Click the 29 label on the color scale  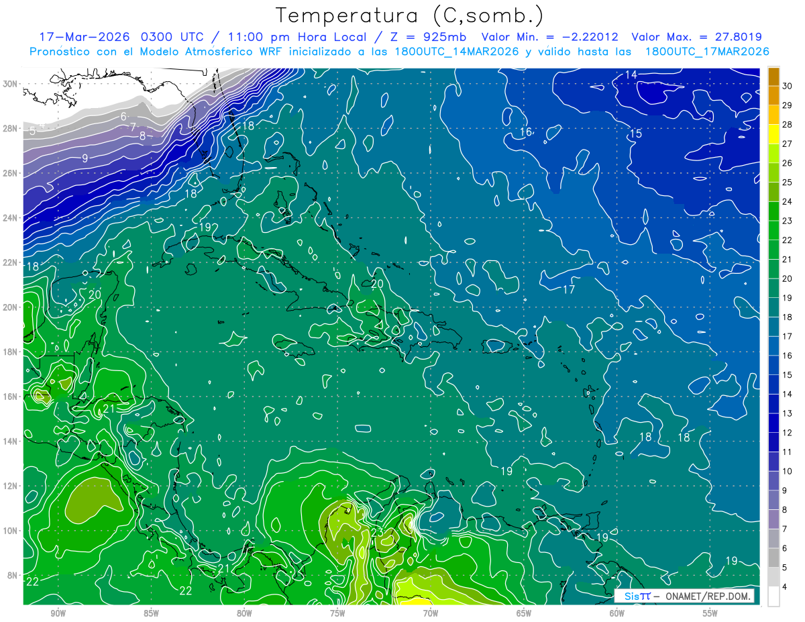pos(787,105)
